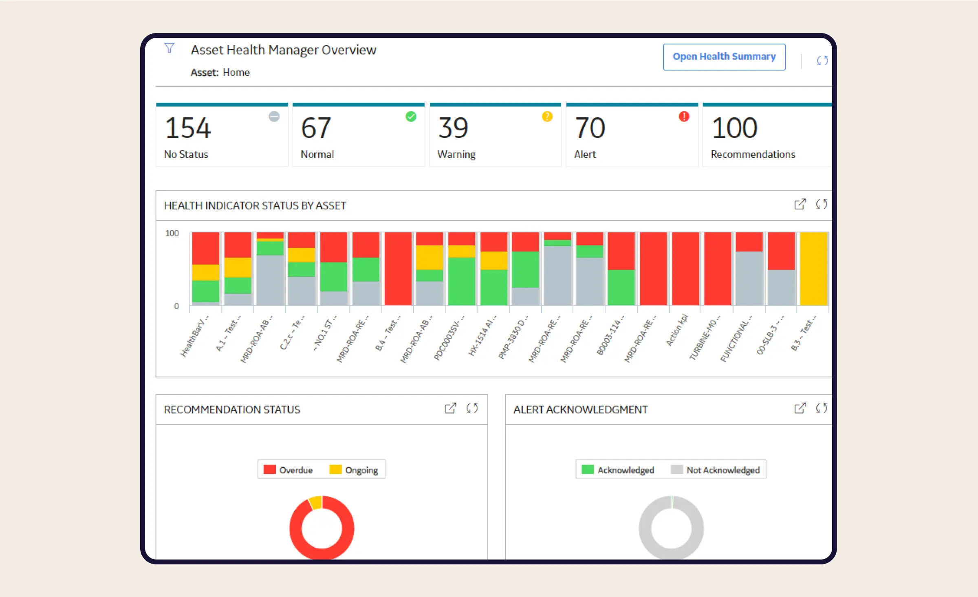The image size is (978, 597).
Task: Refresh the Recommendation Status panel
Action: click(472, 408)
